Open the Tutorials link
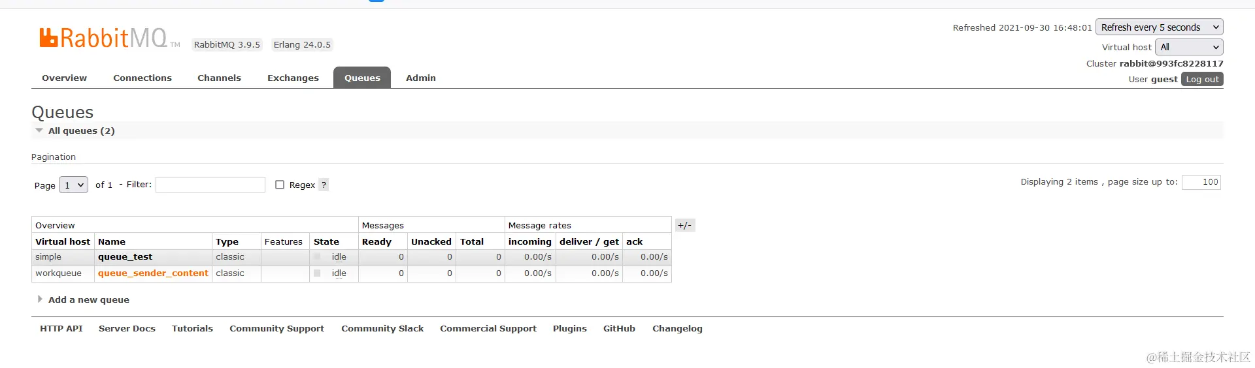 point(192,328)
